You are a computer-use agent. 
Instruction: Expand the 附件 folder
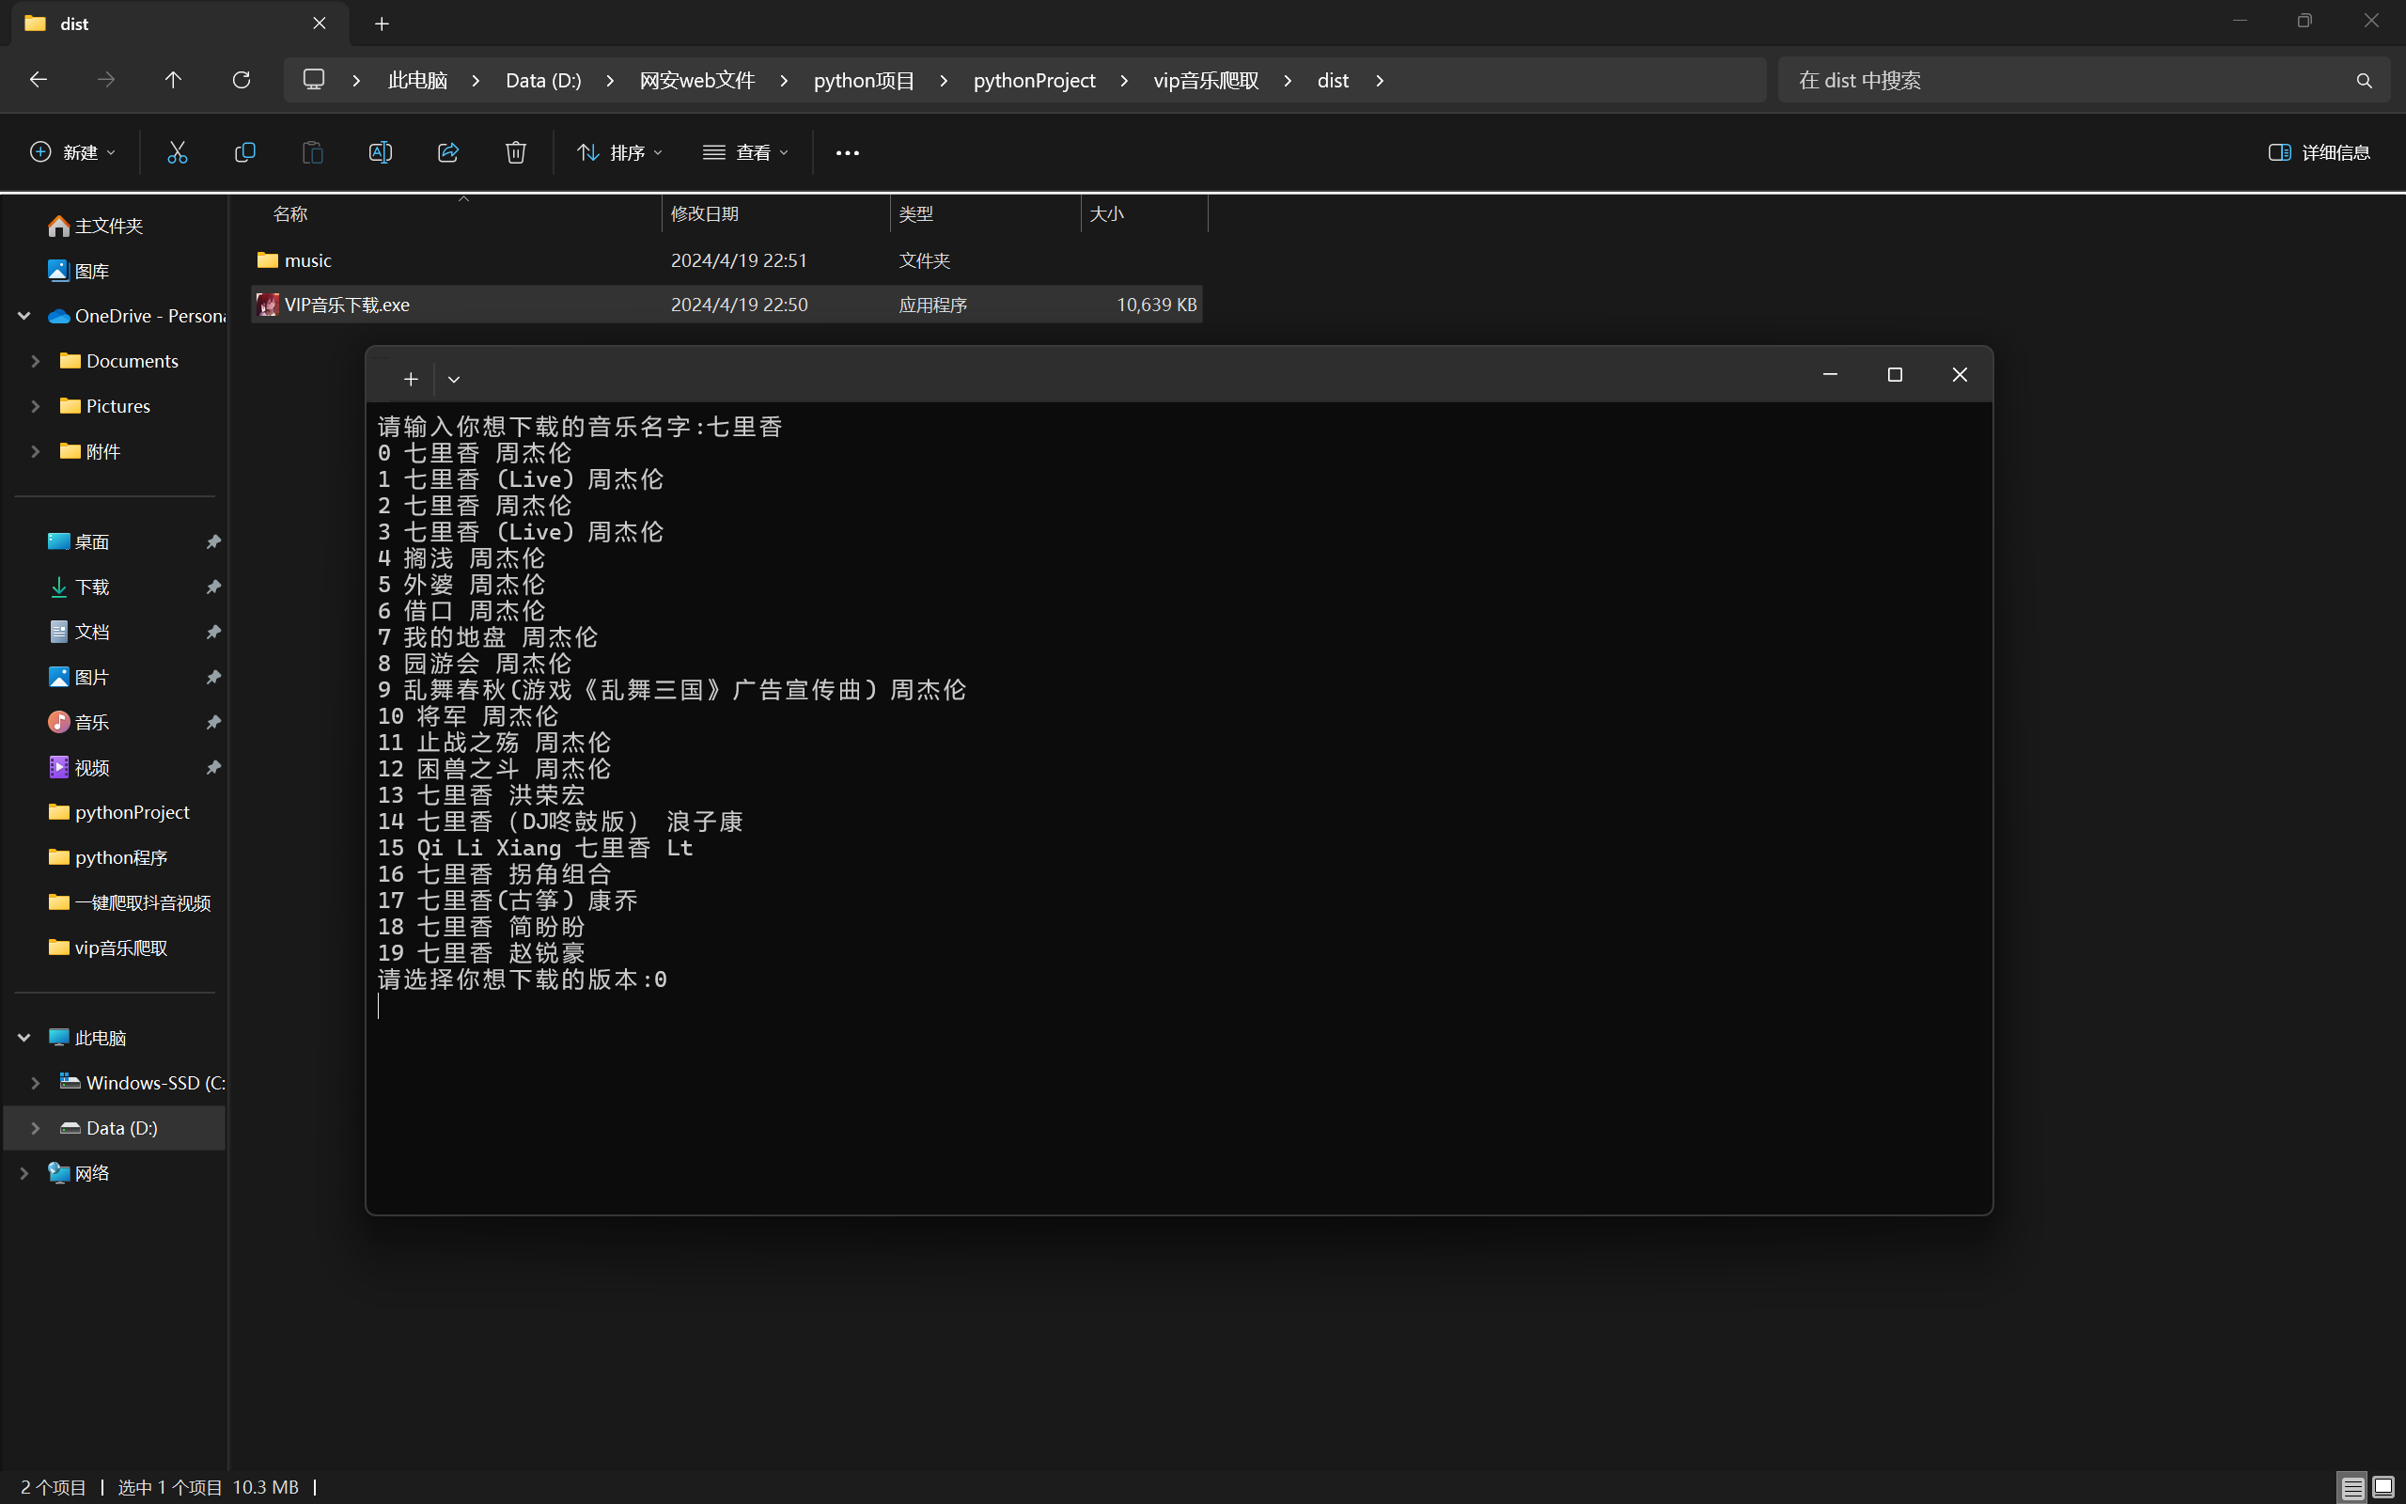tap(35, 451)
